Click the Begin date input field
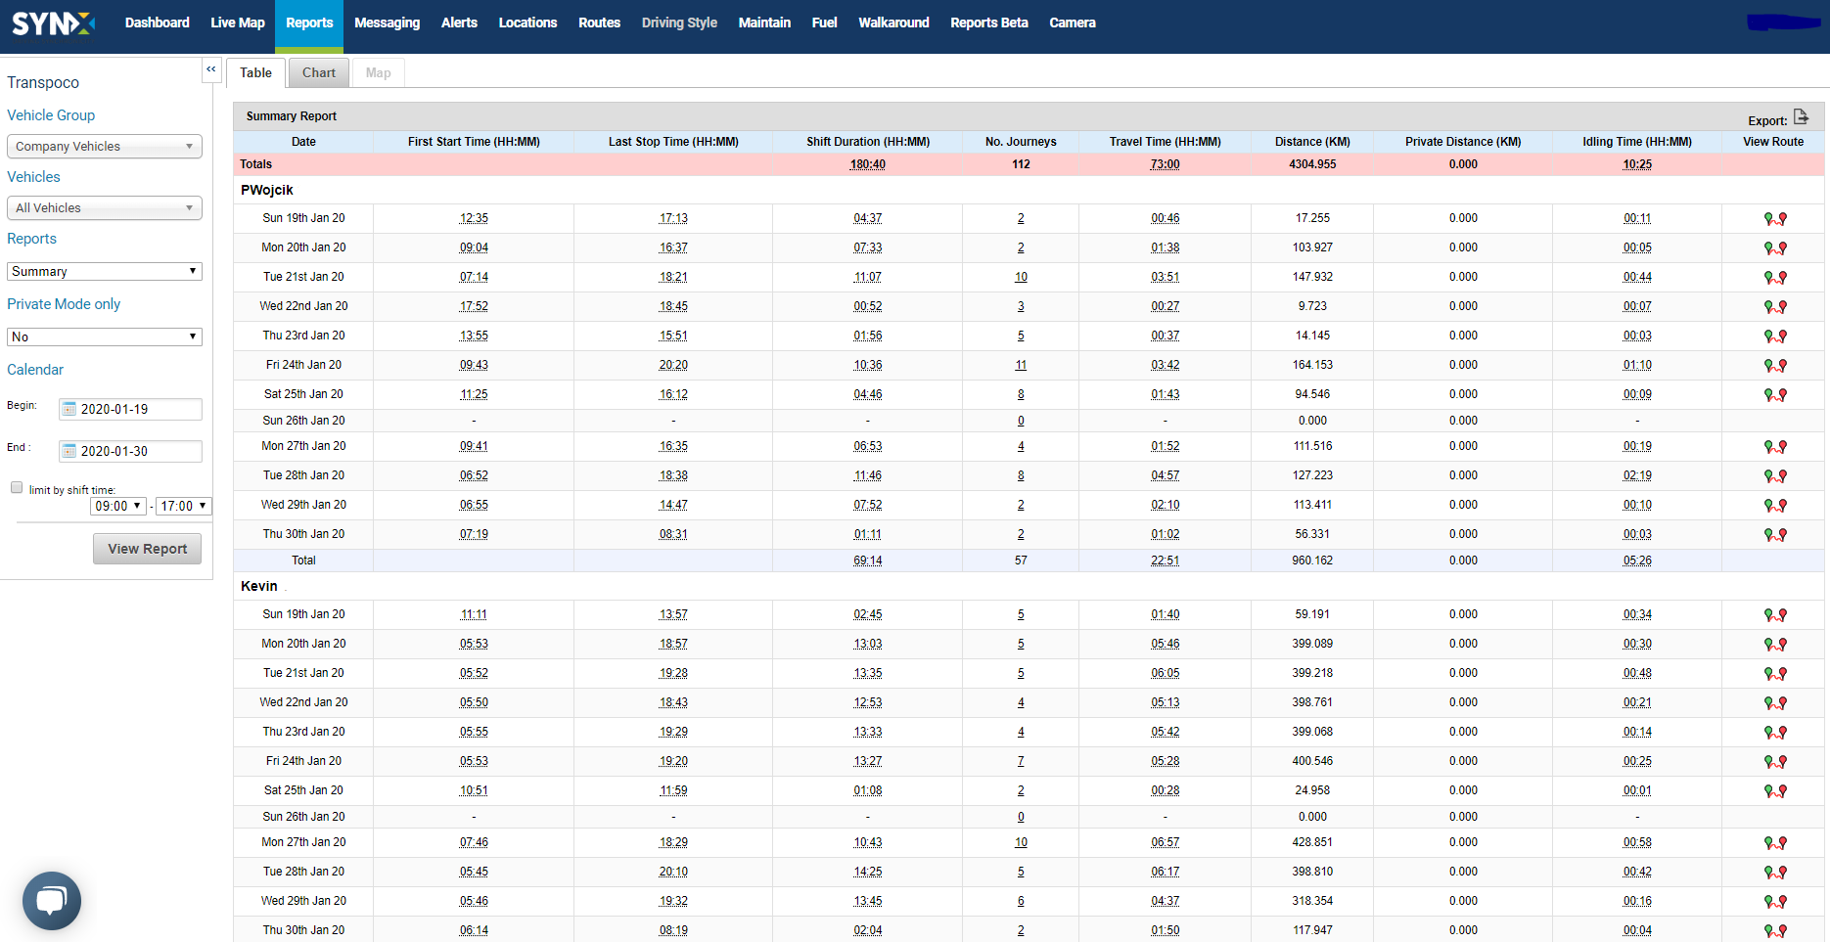Image resolution: width=1830 pixels, height=942 pixels. [x=130, y=409]
